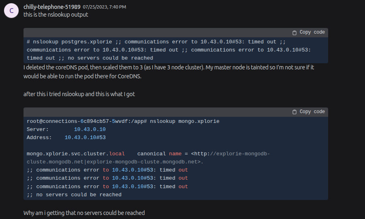This screenshot has height=219, width=365.
Task: Click the last ';; no servers could be reached' line
Action: pyautogui.click(x=74, y=195)
